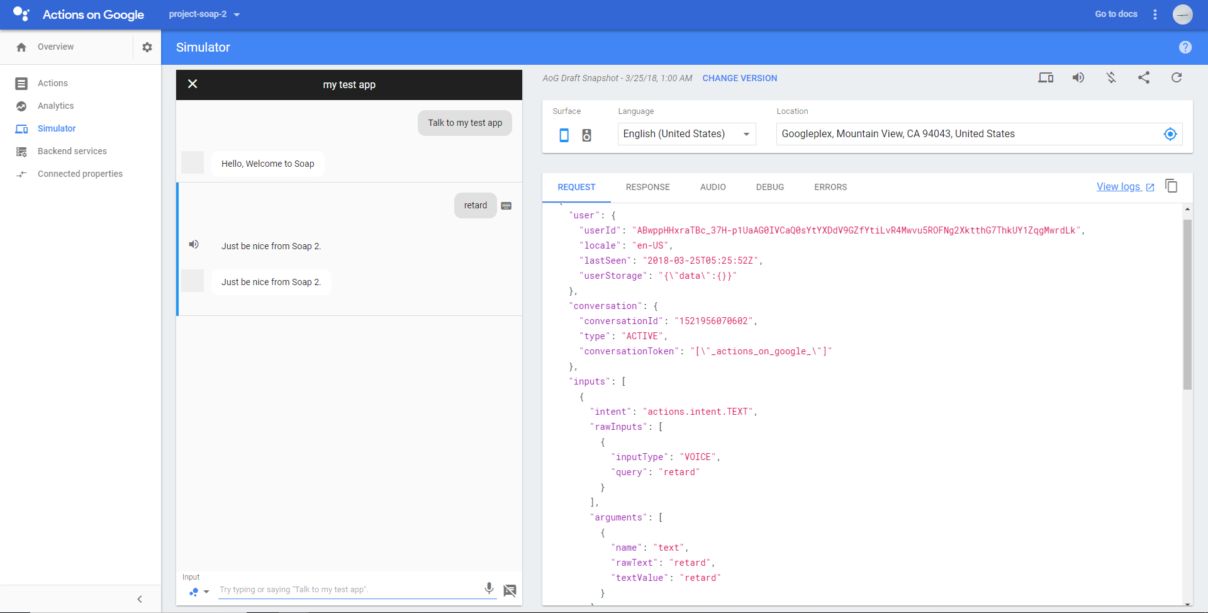Click the request panel vertical scrollbar

point(1188,305)
